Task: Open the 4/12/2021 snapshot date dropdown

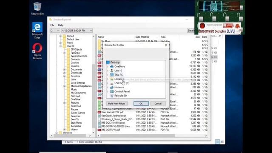Action: pos(77,31)
